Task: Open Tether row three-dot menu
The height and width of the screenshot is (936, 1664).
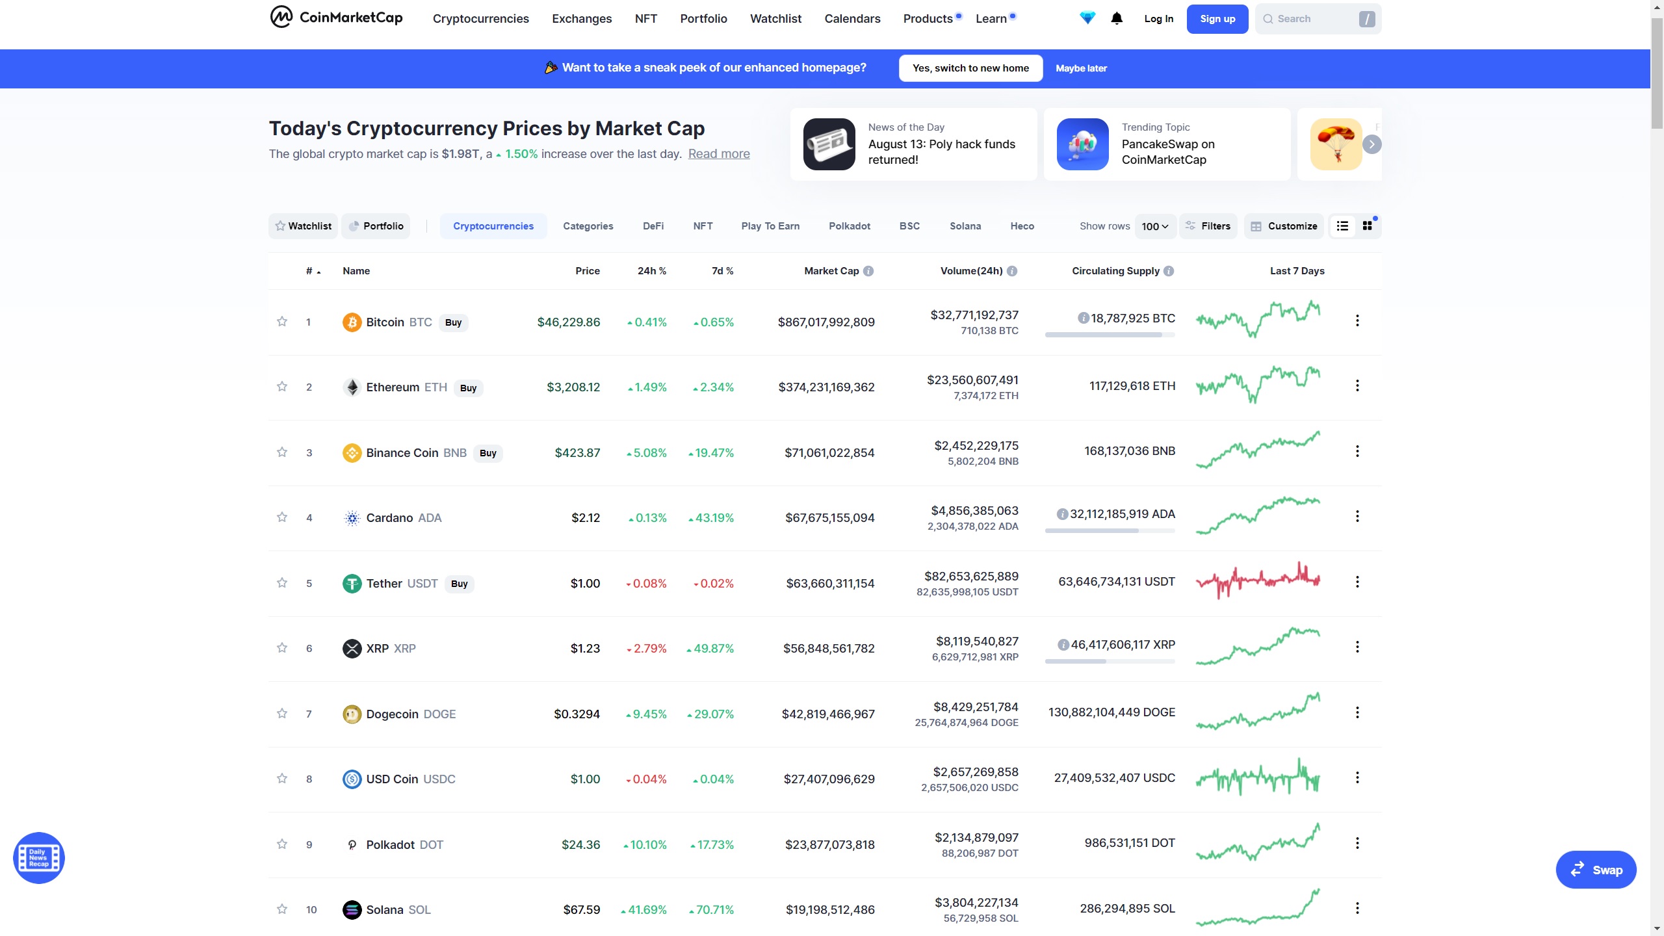Action: pos(1357,582)
